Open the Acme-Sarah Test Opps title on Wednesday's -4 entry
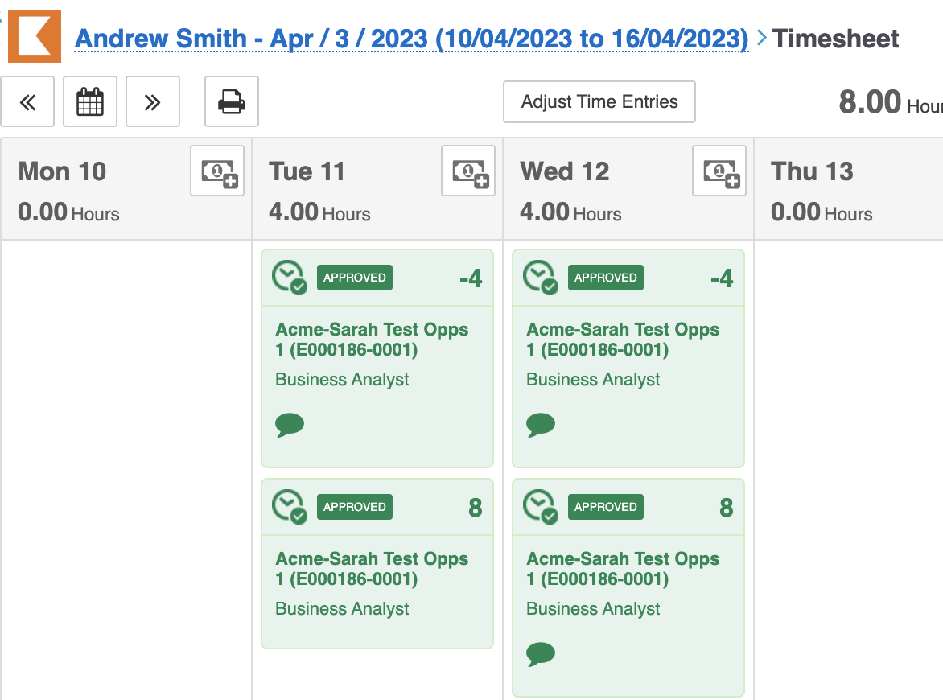The image size is (943, 700). pyautogui.click(x=623, y=340)
